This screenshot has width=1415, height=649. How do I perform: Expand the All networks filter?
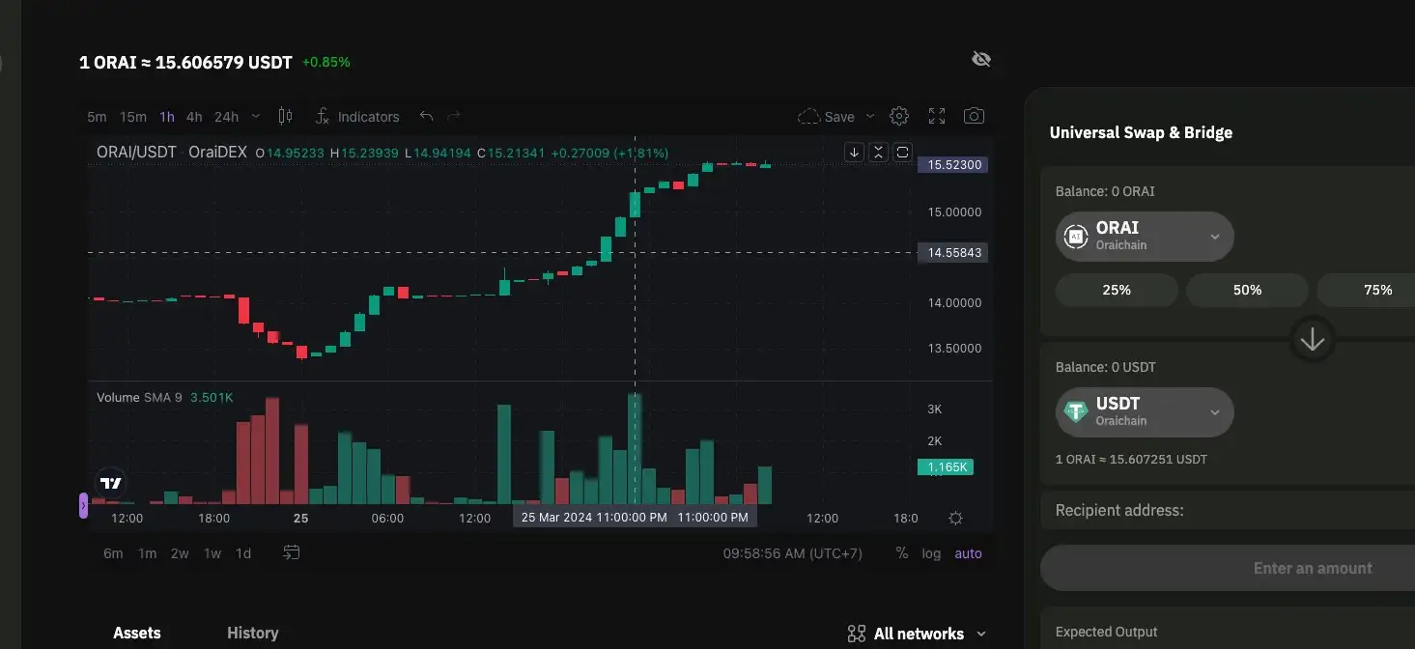tap(917, 634)
